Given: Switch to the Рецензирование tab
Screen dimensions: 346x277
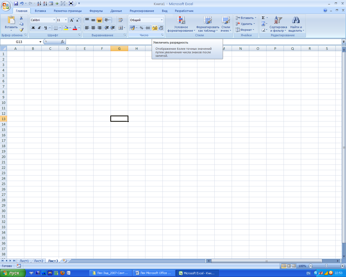Looking at the screenshot, I should [142, 11].
